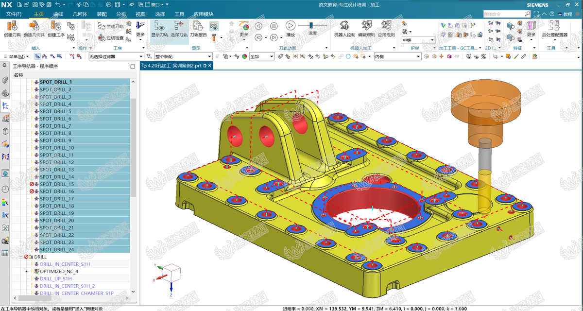This screenshot has width=583, height=311.
Task: Open the 文件(F) file menu
Action: pyautogui.click(x=14, y=14)
